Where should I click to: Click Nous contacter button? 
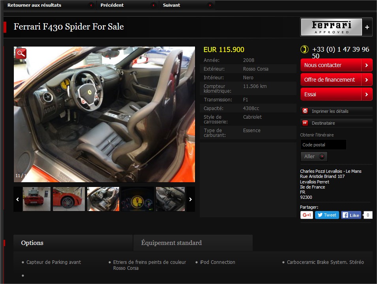(x=336, y=65)
